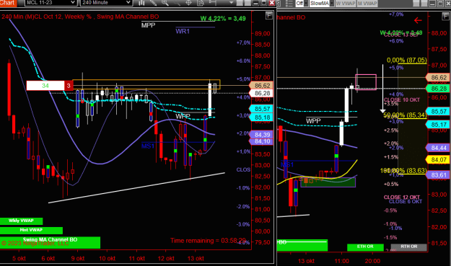Screen dimensions: 451x266
Task: Click the Chart tab label
Action: coord(8,3)
